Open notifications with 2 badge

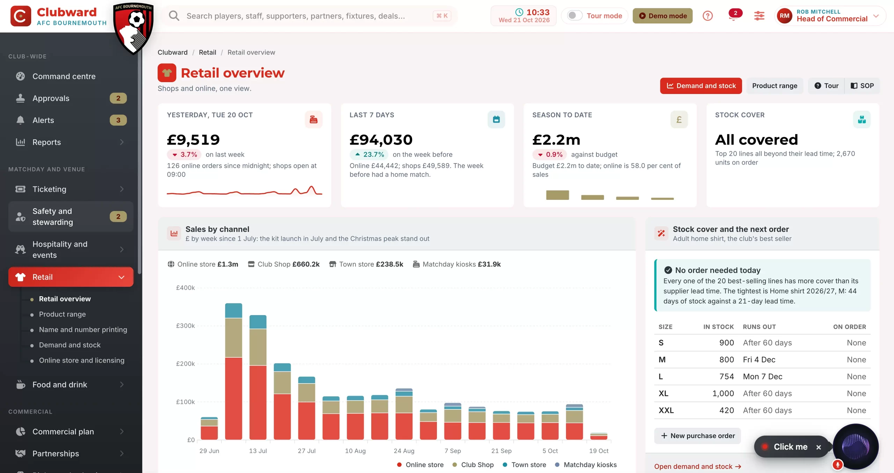click(x=734, y=15)
